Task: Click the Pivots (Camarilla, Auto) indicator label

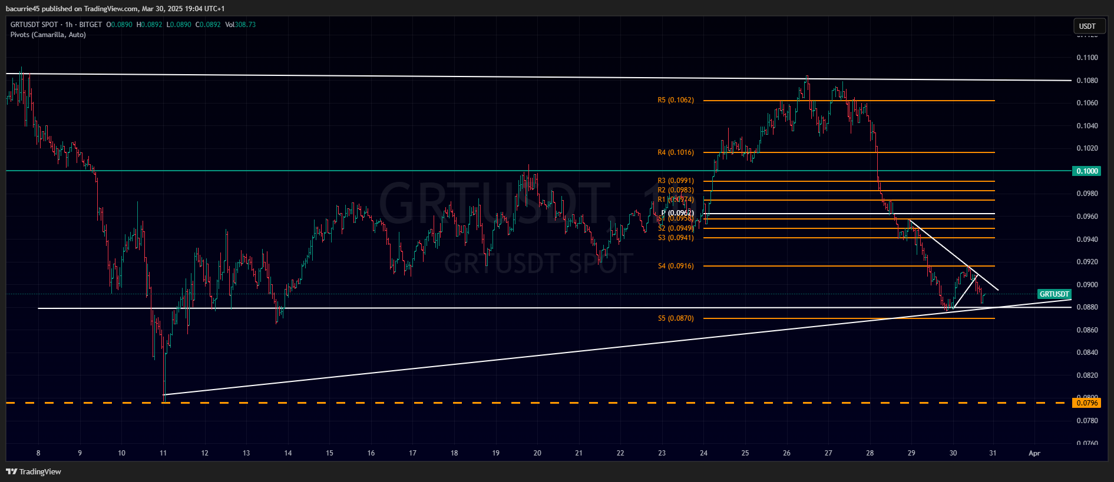Action: [x=48, y=35]
